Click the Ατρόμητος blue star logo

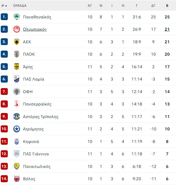[x=17, y=129]
